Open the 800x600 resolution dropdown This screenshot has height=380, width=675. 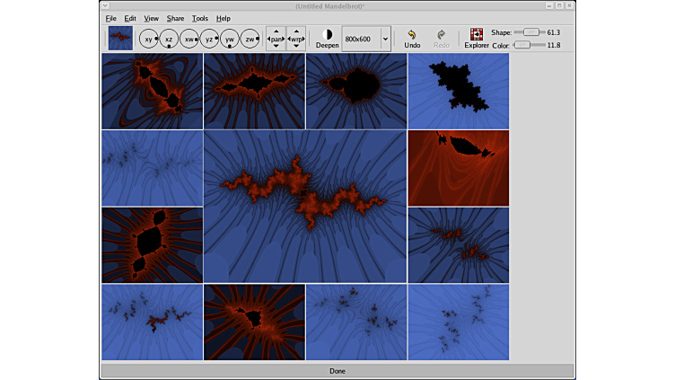click(x=385, y=39)
